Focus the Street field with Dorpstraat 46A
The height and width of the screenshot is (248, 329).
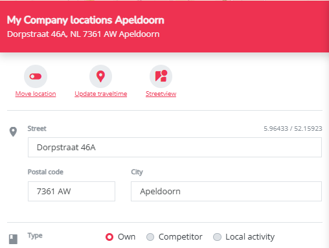[x=175, y=148]
